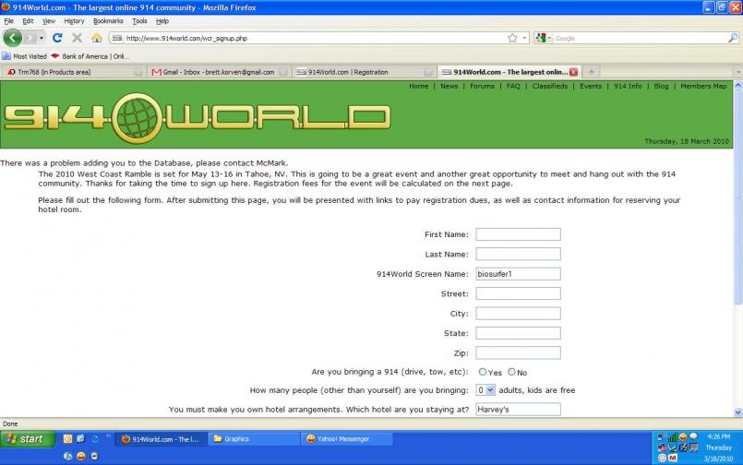Open the FAQ link in site navigation

coord(513,86)
